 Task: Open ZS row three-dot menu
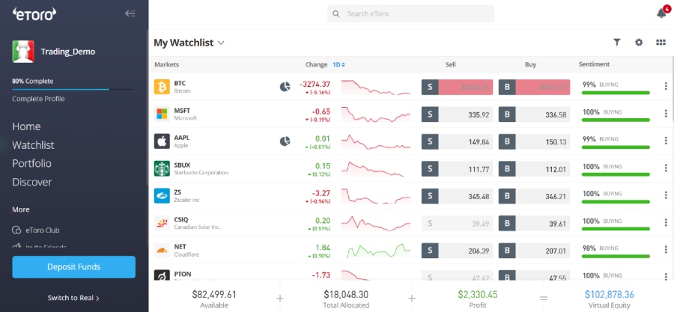665,196
